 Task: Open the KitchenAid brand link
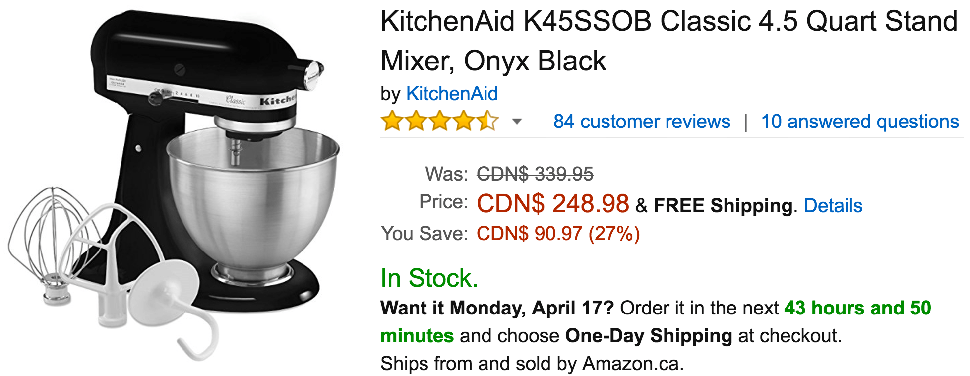click(452, 94)
